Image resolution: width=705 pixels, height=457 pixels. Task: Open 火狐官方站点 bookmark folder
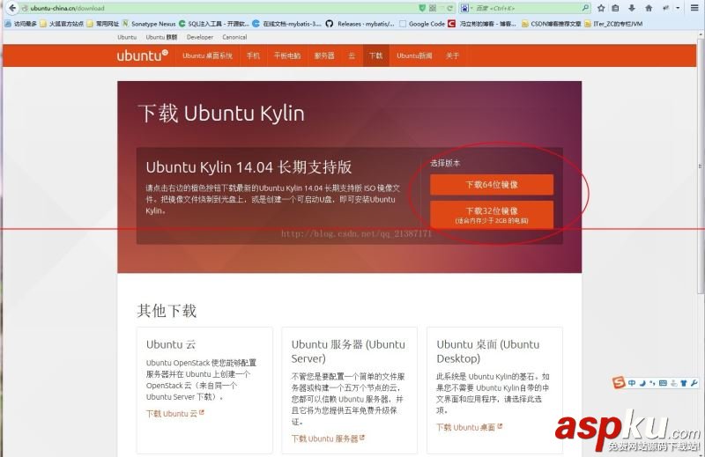point(62,24)
